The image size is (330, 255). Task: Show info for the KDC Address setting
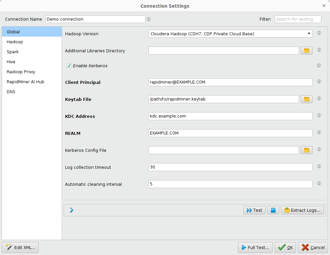[x=319, y=116]
